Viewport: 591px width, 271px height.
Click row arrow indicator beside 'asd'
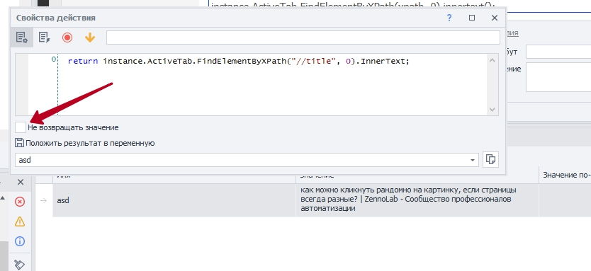[x=44, y=200]
